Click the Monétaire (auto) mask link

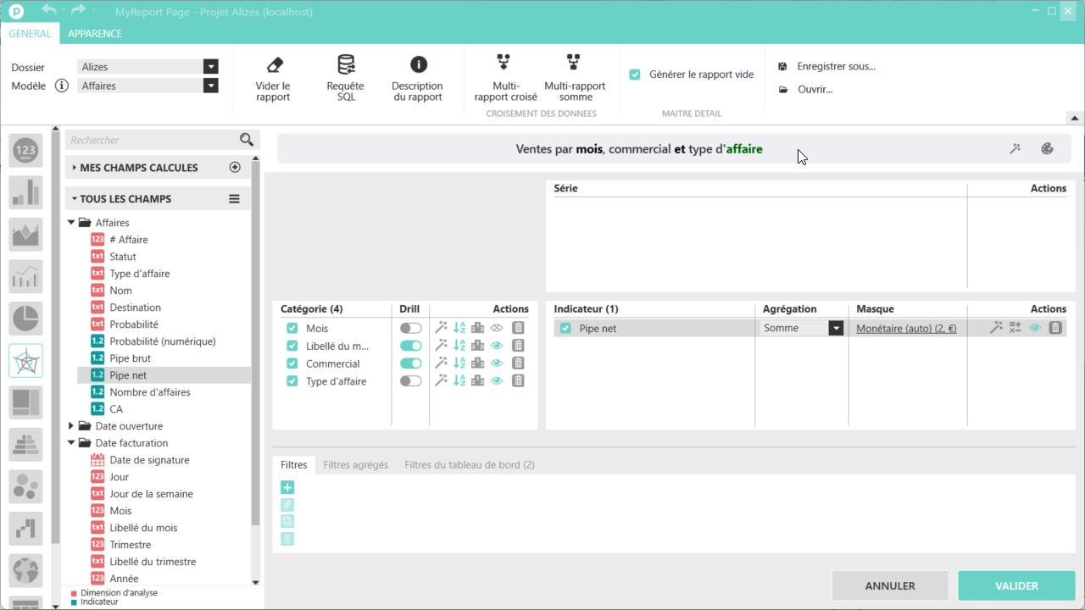(906, 329)
